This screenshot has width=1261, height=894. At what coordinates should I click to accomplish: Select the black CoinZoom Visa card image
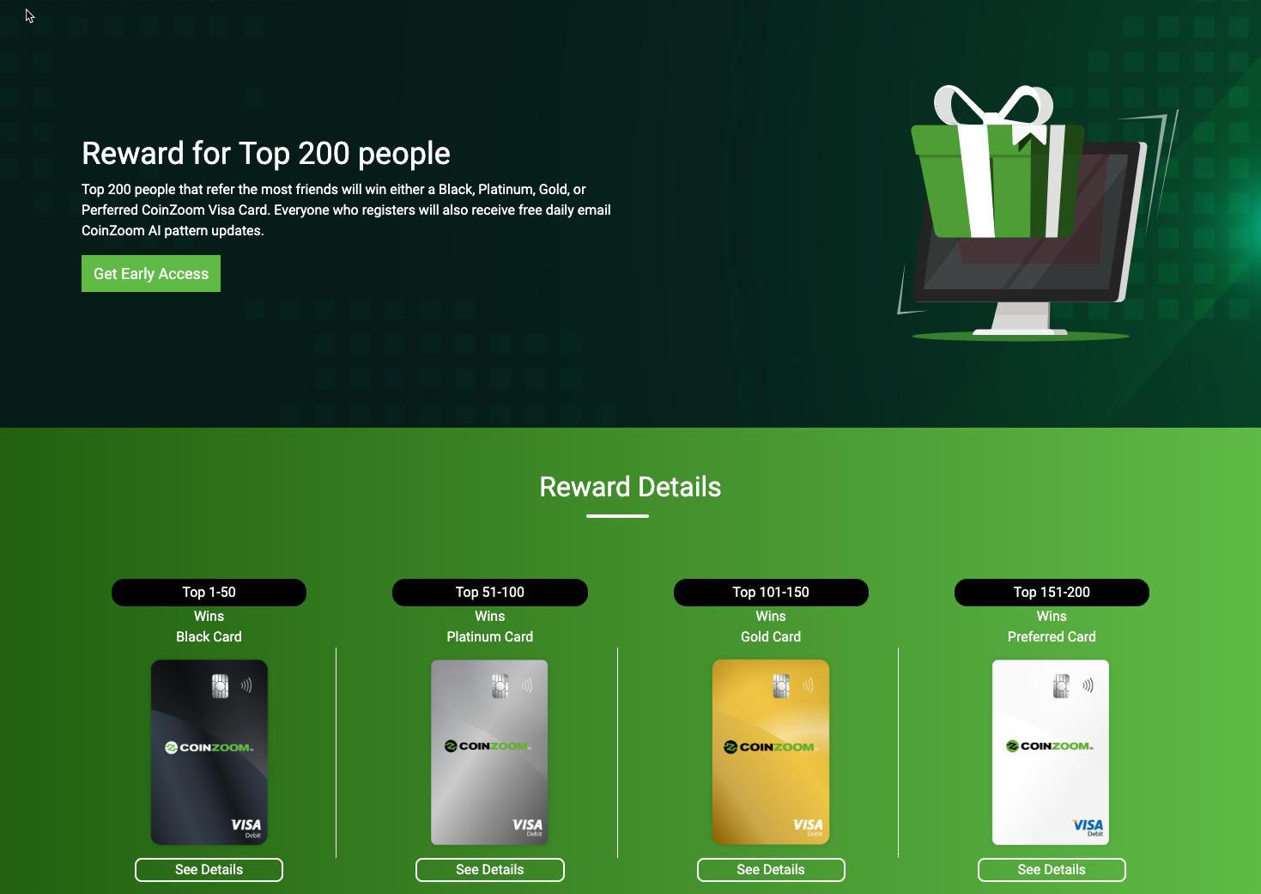(209, 752)
